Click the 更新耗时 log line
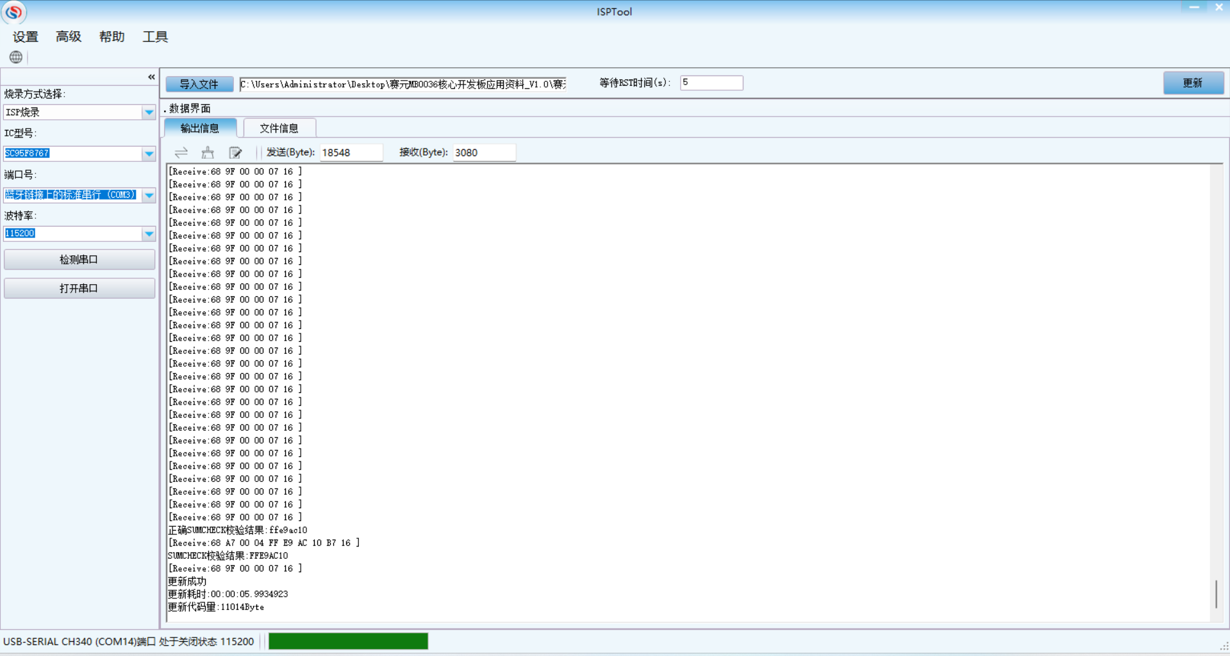This screenshot has width=1230, height=656. pos(228,594)
